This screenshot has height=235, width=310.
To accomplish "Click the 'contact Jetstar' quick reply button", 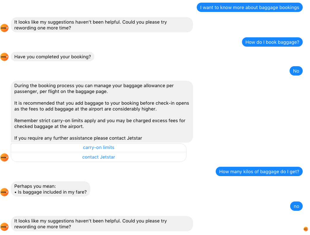I will 99,157.
